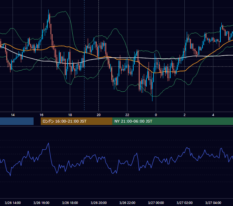Click the price-axis hour label 4

[213, 115]
